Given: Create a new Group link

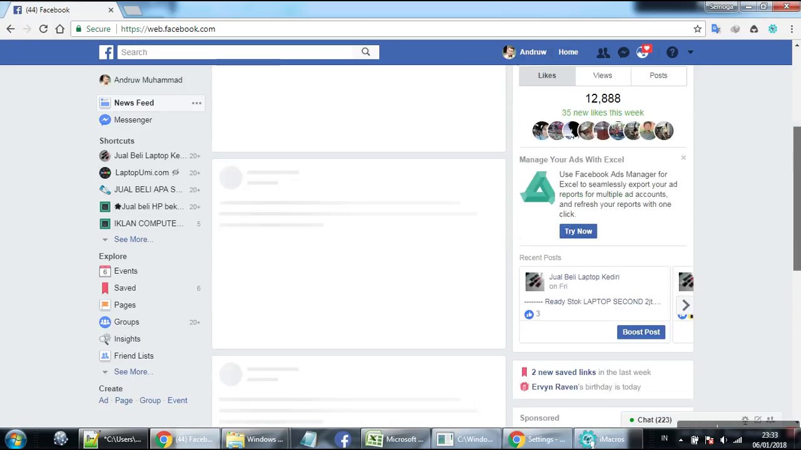Looking at the screenshot, I should click(150, 401).
